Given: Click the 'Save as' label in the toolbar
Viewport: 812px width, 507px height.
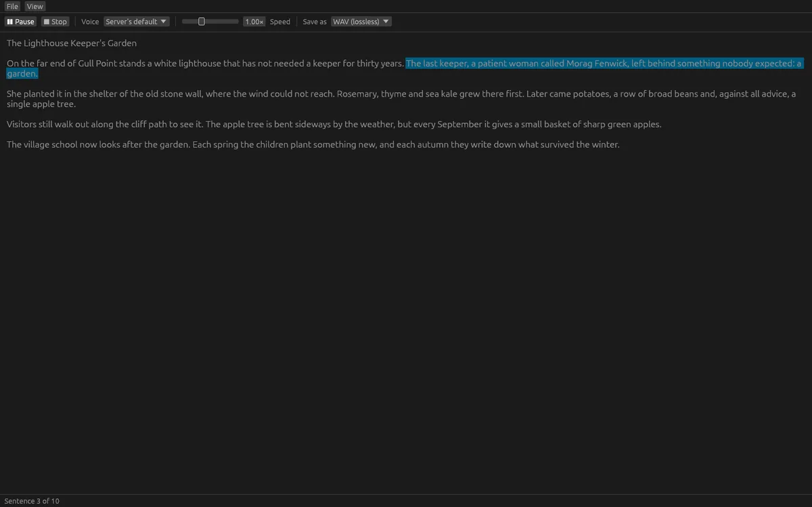Looking at the screenshot, I should click(315, 22).
